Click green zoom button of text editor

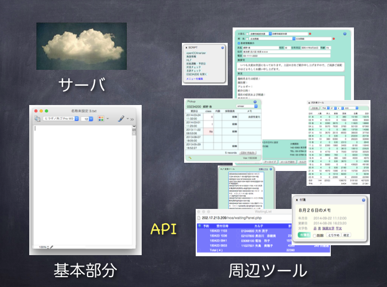[46, 111]
